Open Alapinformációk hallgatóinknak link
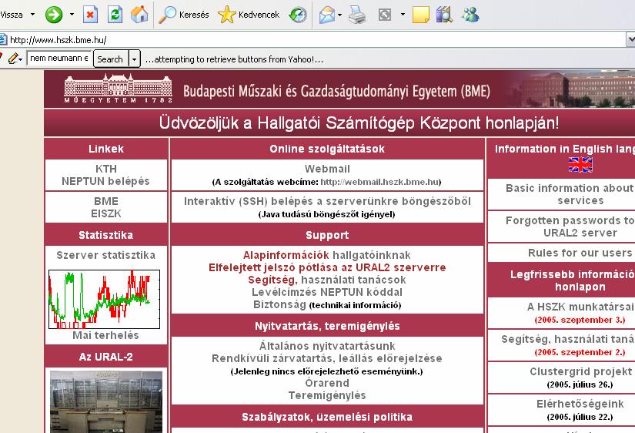635x433 pixels. pos(327,255)
